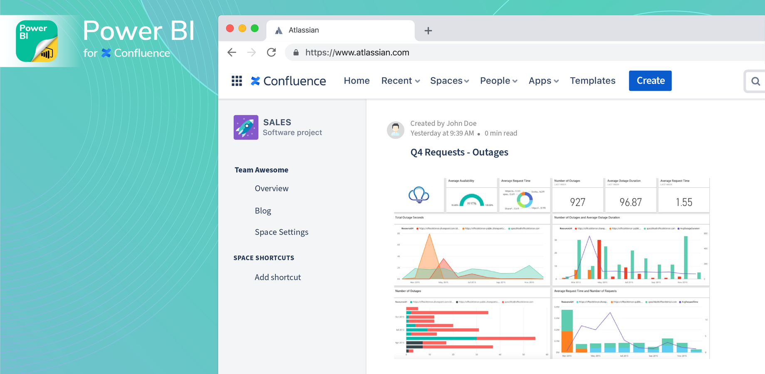Click the 1.55 Average Request Time card
This screenshot has height=374, width=765.
tap(684, 195)
